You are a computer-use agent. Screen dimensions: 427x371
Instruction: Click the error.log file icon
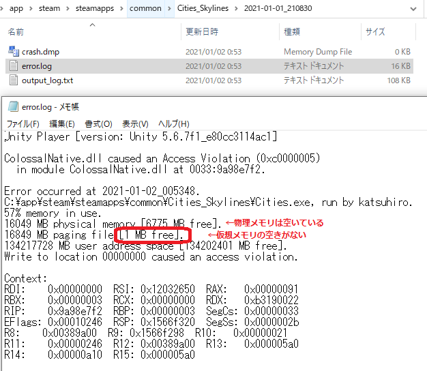14,66
